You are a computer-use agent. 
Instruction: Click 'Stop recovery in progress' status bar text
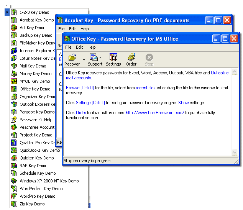click(x=87, y=161)
